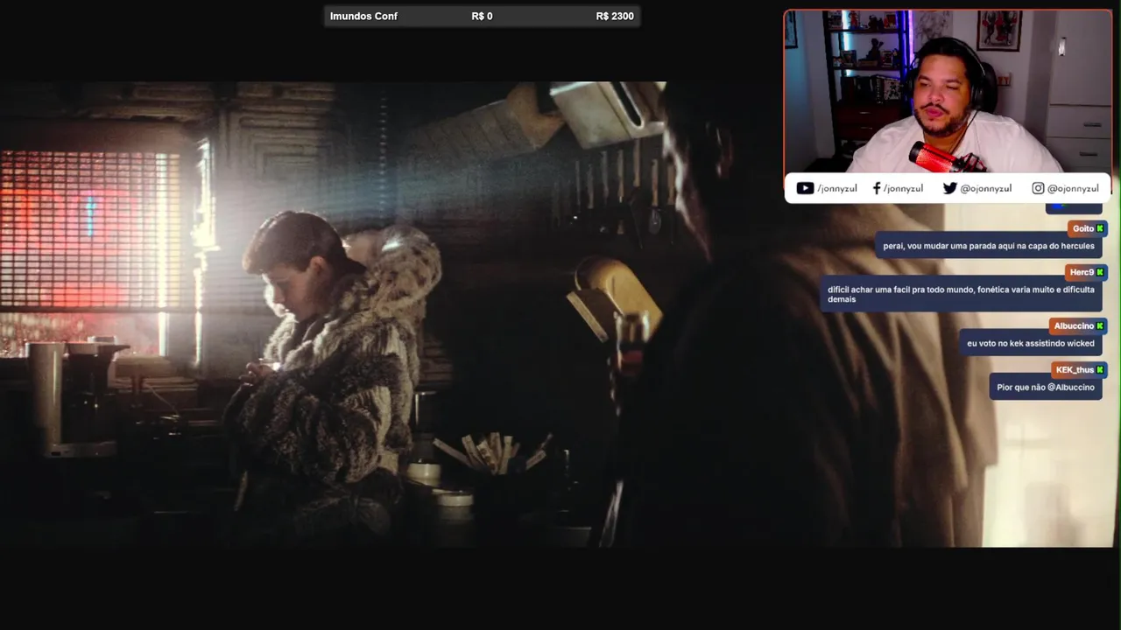Select message 'Pior que não @Albuccino'

click(1046, 387)
